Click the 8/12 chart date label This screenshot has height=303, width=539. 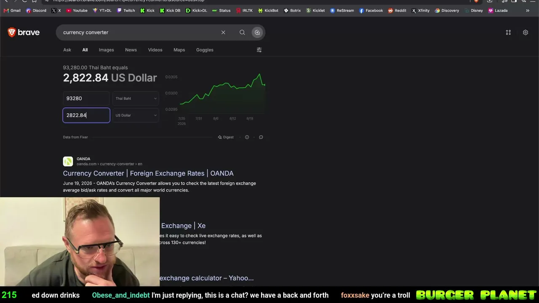click(232, 119)
